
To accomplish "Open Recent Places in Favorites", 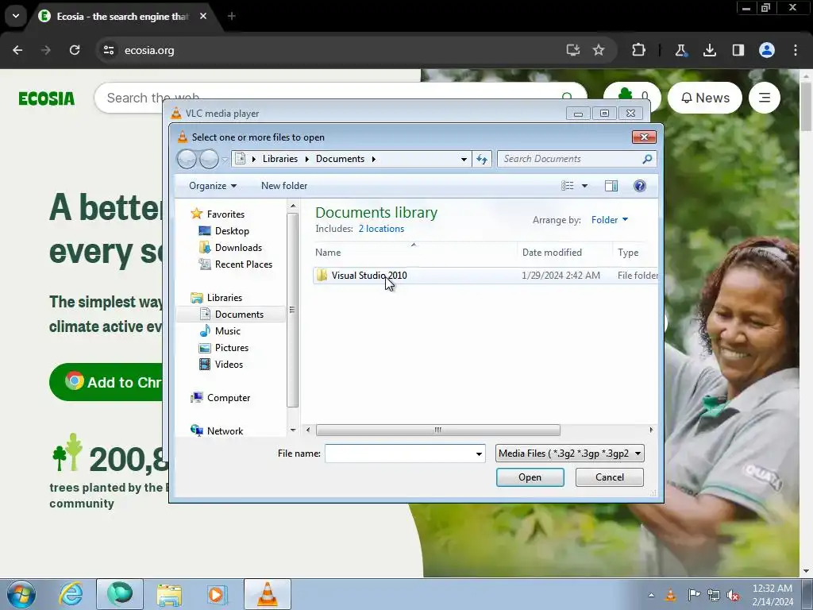I will [x=243, y=264].
